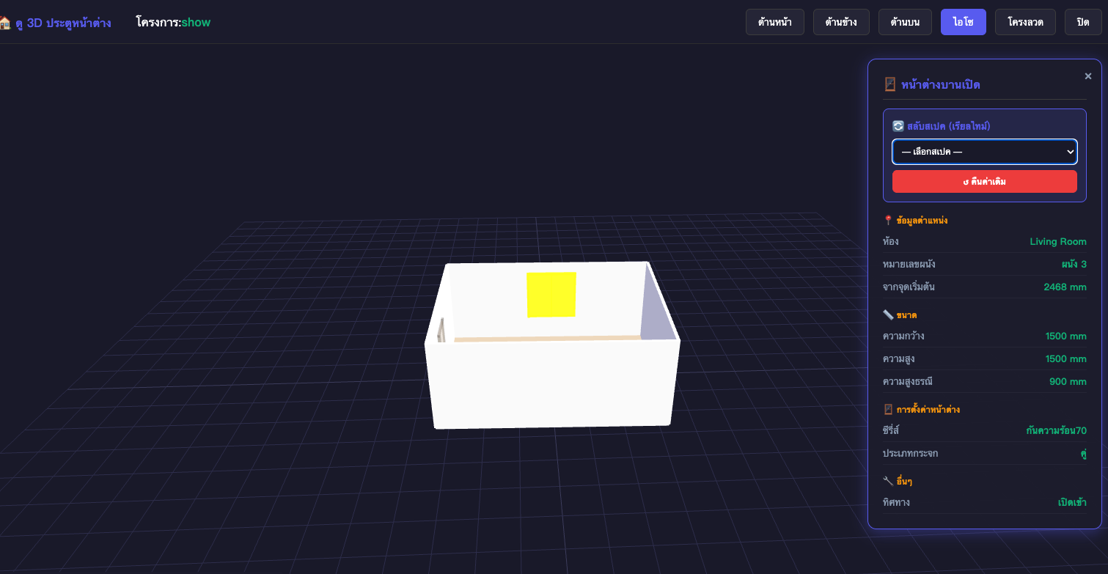This screenshot has width=1108, height=574.
Task: Click the door icon beside การตั้งค่าหน้าต่าง
Action: pos(888,409)
